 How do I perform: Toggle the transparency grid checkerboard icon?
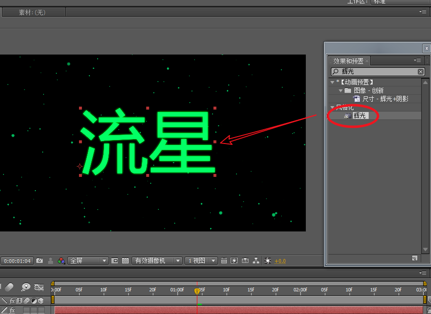click(x=125, y=260)
